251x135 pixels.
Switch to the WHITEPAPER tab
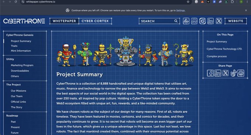[x=64, y=21]
